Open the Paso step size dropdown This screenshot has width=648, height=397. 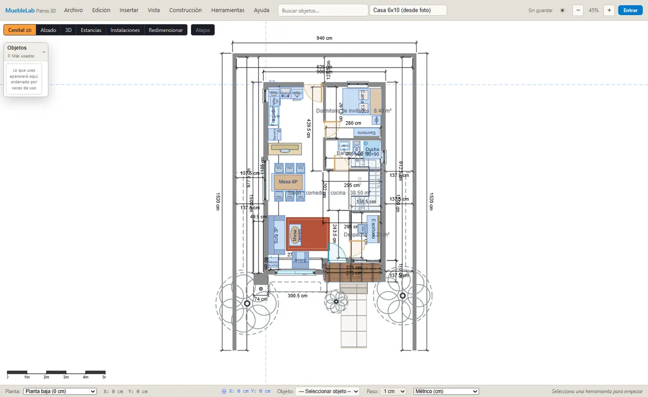point(394,391)
